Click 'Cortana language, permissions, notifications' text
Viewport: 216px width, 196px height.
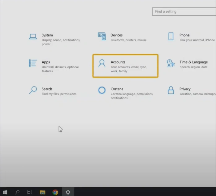[x=132, y=96]
